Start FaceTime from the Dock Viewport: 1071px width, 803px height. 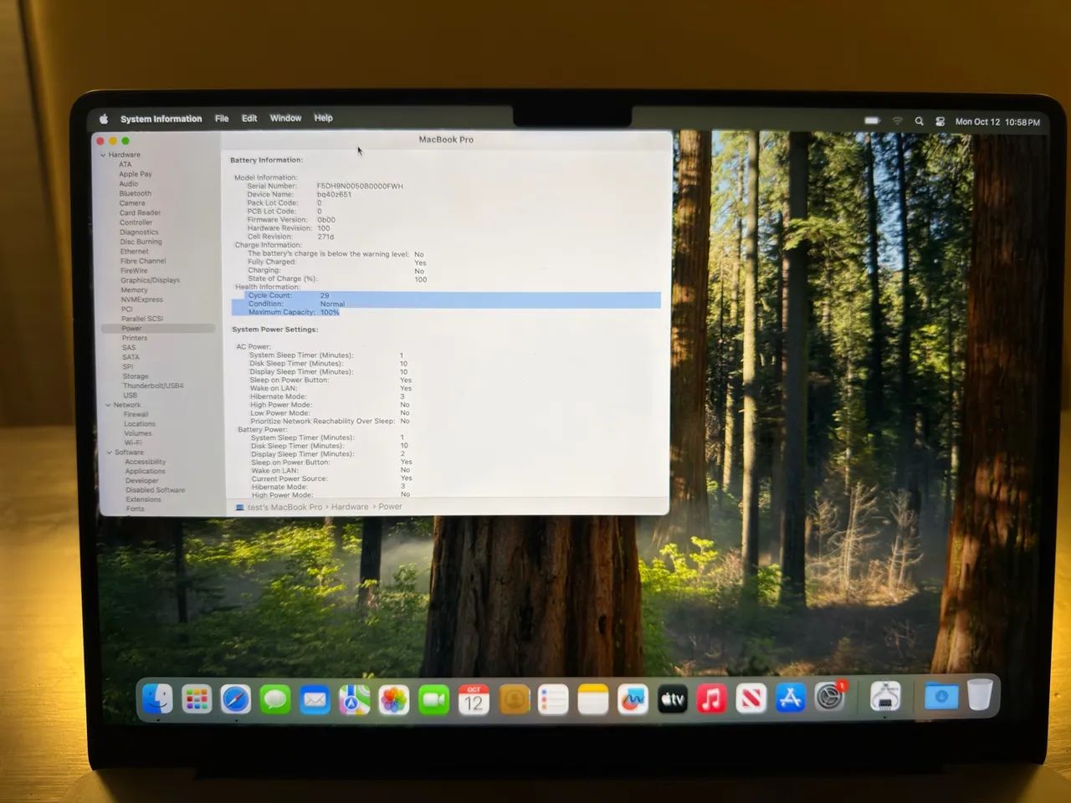(433, 699)
